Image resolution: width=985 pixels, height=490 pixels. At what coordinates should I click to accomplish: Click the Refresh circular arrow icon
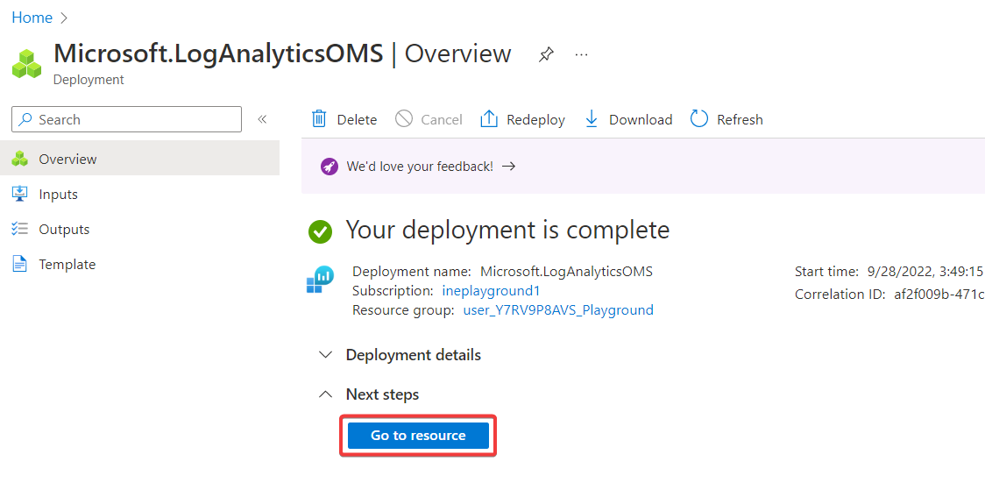tap(699, 119)
